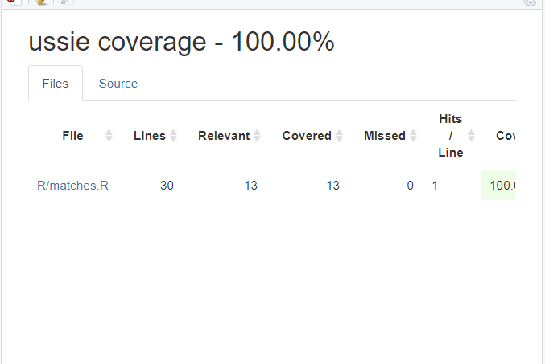Click the Hits / Line header label
Viewport: 545px width, 364px height.
pos(451,136)
